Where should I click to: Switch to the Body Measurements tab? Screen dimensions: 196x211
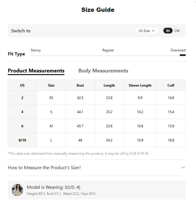(x=103, y=71)
